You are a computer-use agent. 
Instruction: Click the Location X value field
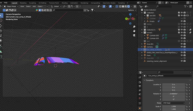[x=173, y=85]
